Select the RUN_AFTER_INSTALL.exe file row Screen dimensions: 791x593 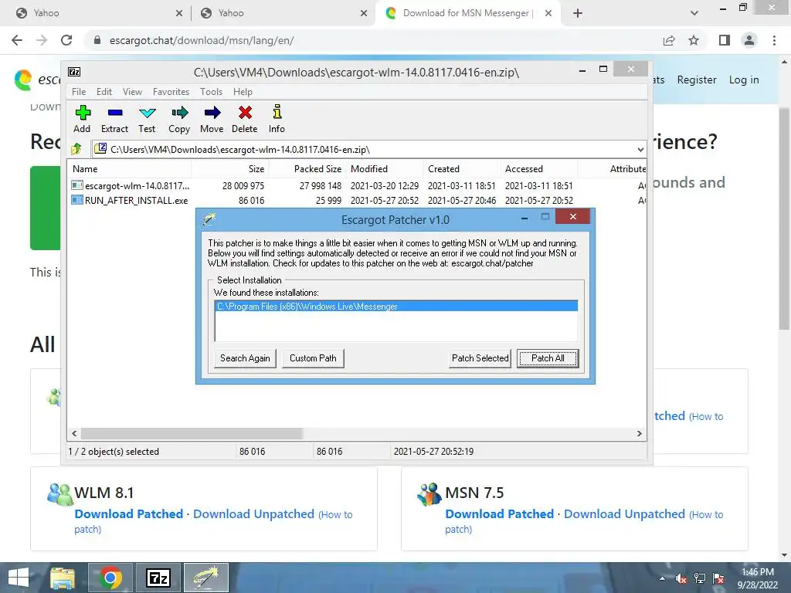[357, 201]
